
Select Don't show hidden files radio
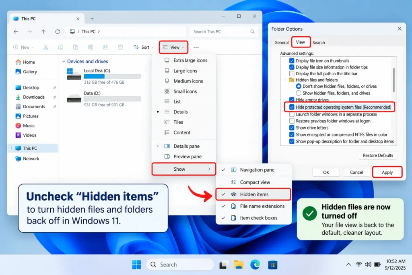(x=299, y=86)
